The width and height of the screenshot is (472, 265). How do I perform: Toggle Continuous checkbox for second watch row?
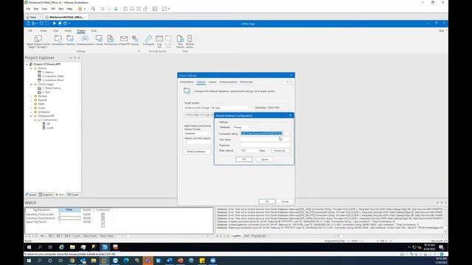click(103, 218)
